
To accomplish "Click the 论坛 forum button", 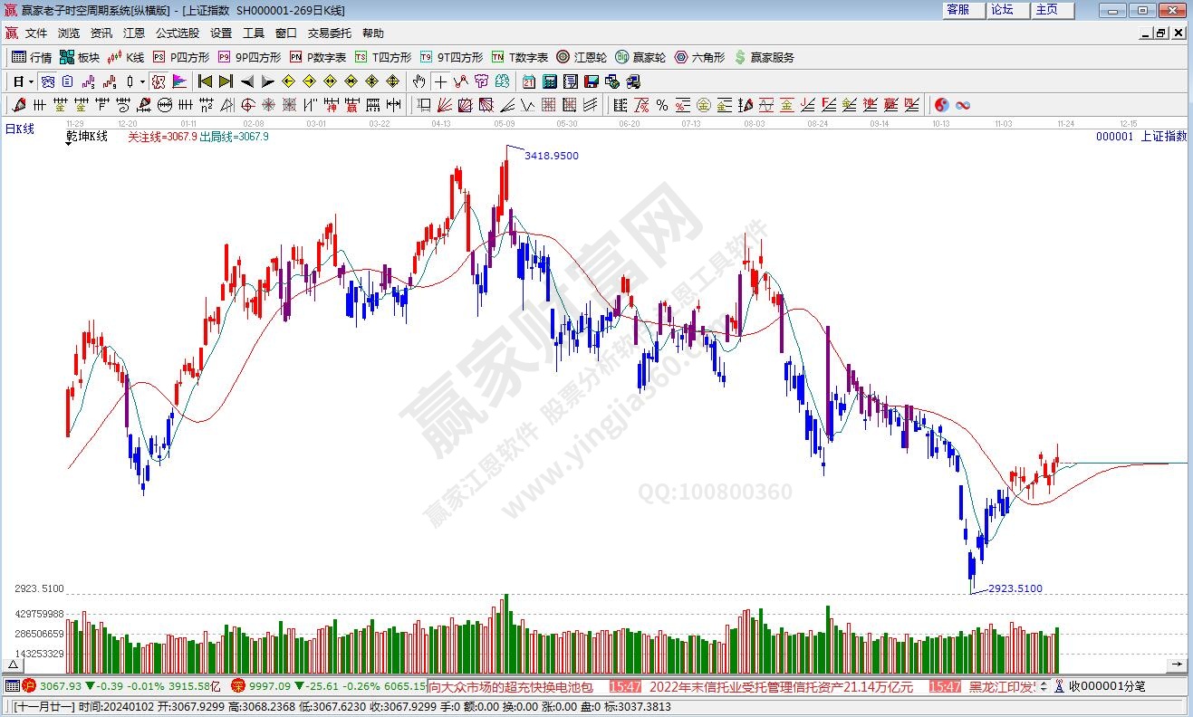I will pyautogui.click(x=1002, y=10).
